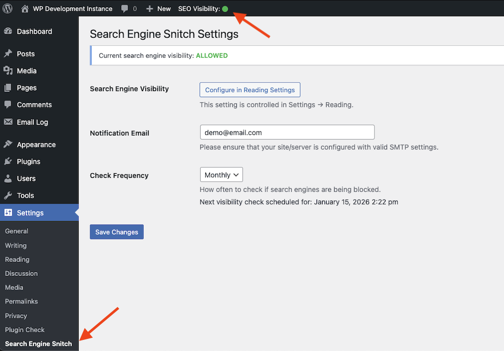
Task: Open the Check Frequency dropdown showing Monthly
Action: point(221,175)
